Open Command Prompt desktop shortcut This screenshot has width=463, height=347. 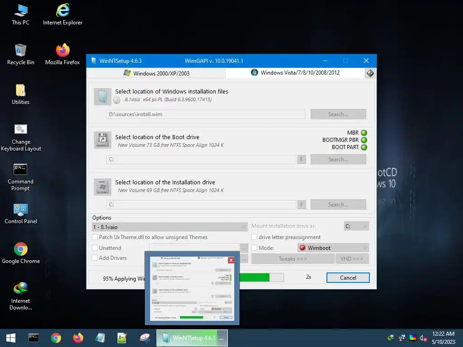[20, 177]
